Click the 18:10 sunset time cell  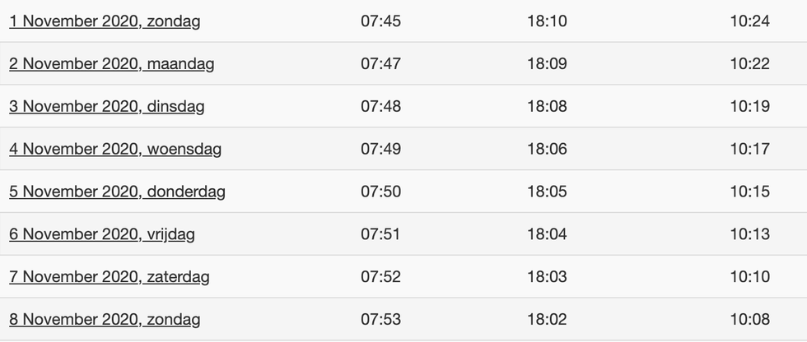click(x=547, y=21)
